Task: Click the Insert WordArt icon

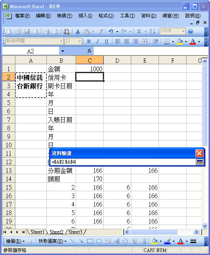Action: point(117,241)
